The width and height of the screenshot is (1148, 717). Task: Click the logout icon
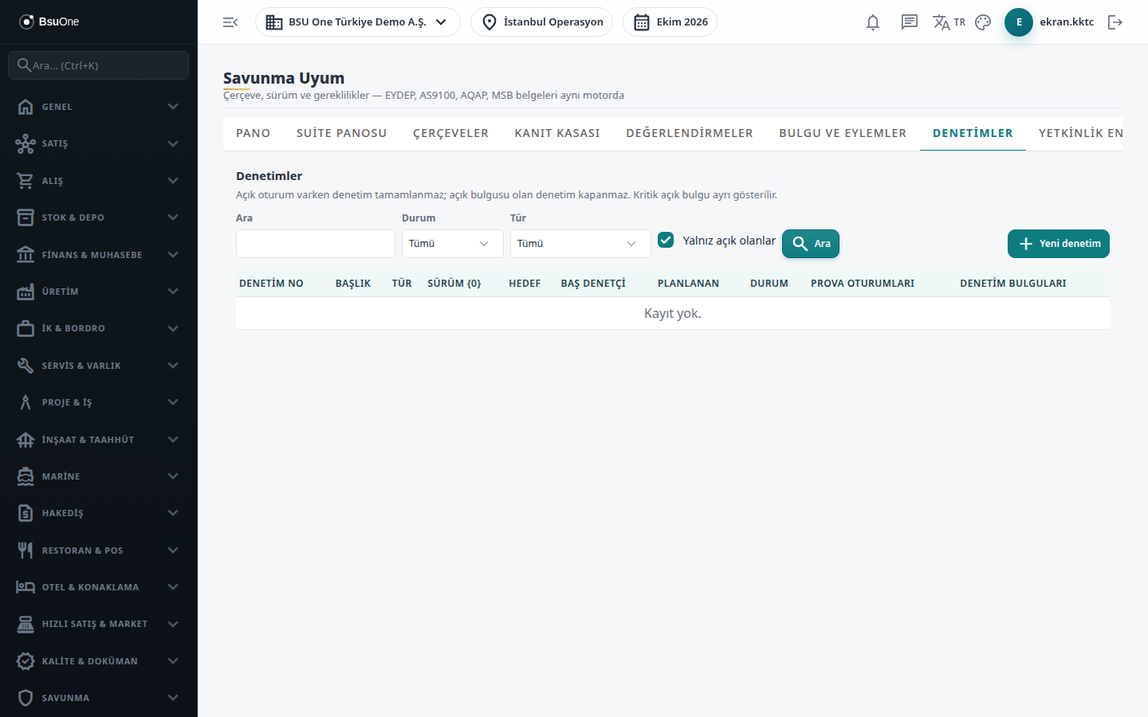[x=1115, y=22]
